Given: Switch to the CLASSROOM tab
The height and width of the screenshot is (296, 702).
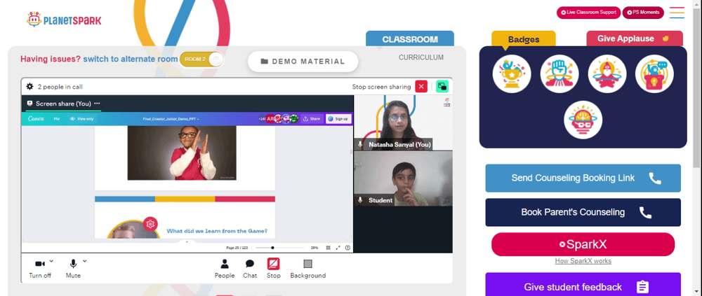Looking at the screenshot, I should [x=410, y=39].
